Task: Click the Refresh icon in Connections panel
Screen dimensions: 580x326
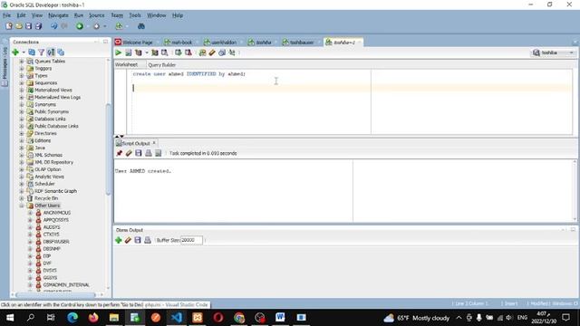Action: [32, 53]
